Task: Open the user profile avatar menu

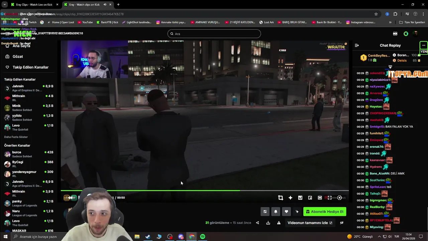Action: pos(416,34)
